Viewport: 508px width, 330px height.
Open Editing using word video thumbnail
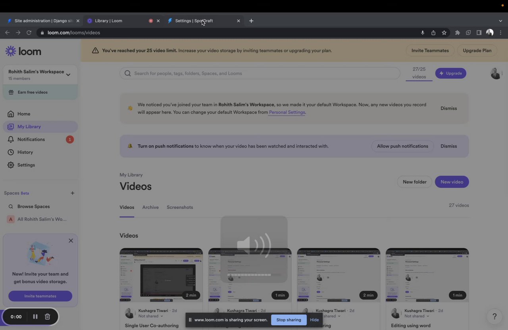pyautogui.click(x=427, y=275)
